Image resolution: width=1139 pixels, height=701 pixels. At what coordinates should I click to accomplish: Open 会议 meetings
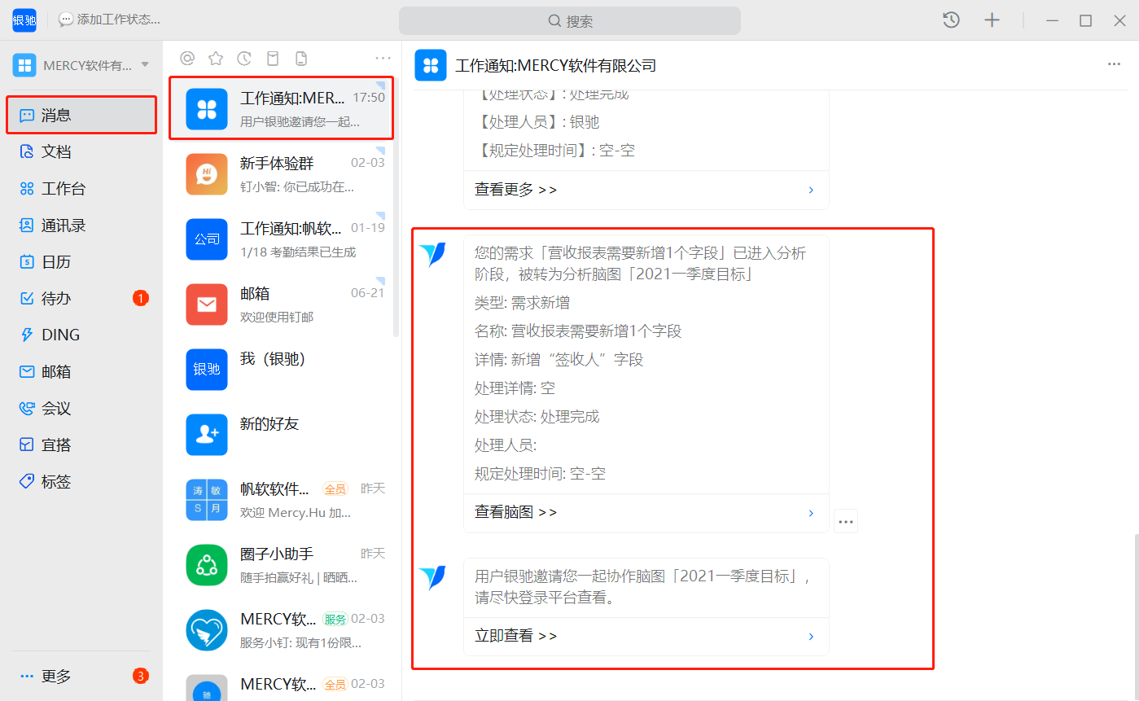pos(81,408)
